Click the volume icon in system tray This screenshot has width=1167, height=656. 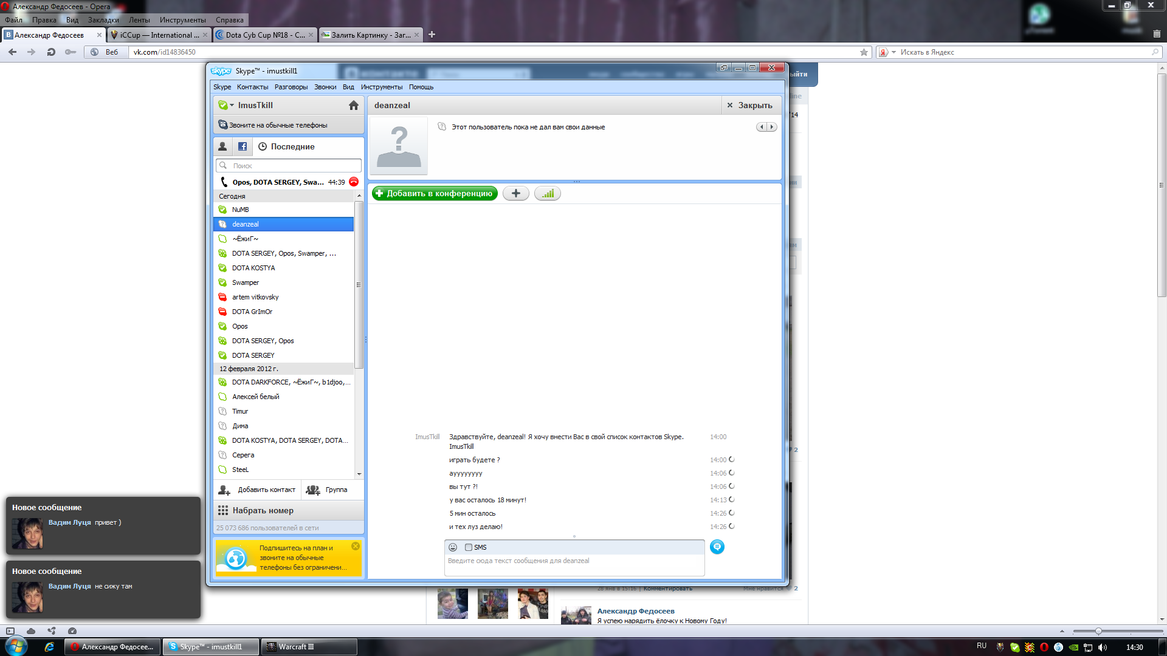coord(1103,647)
